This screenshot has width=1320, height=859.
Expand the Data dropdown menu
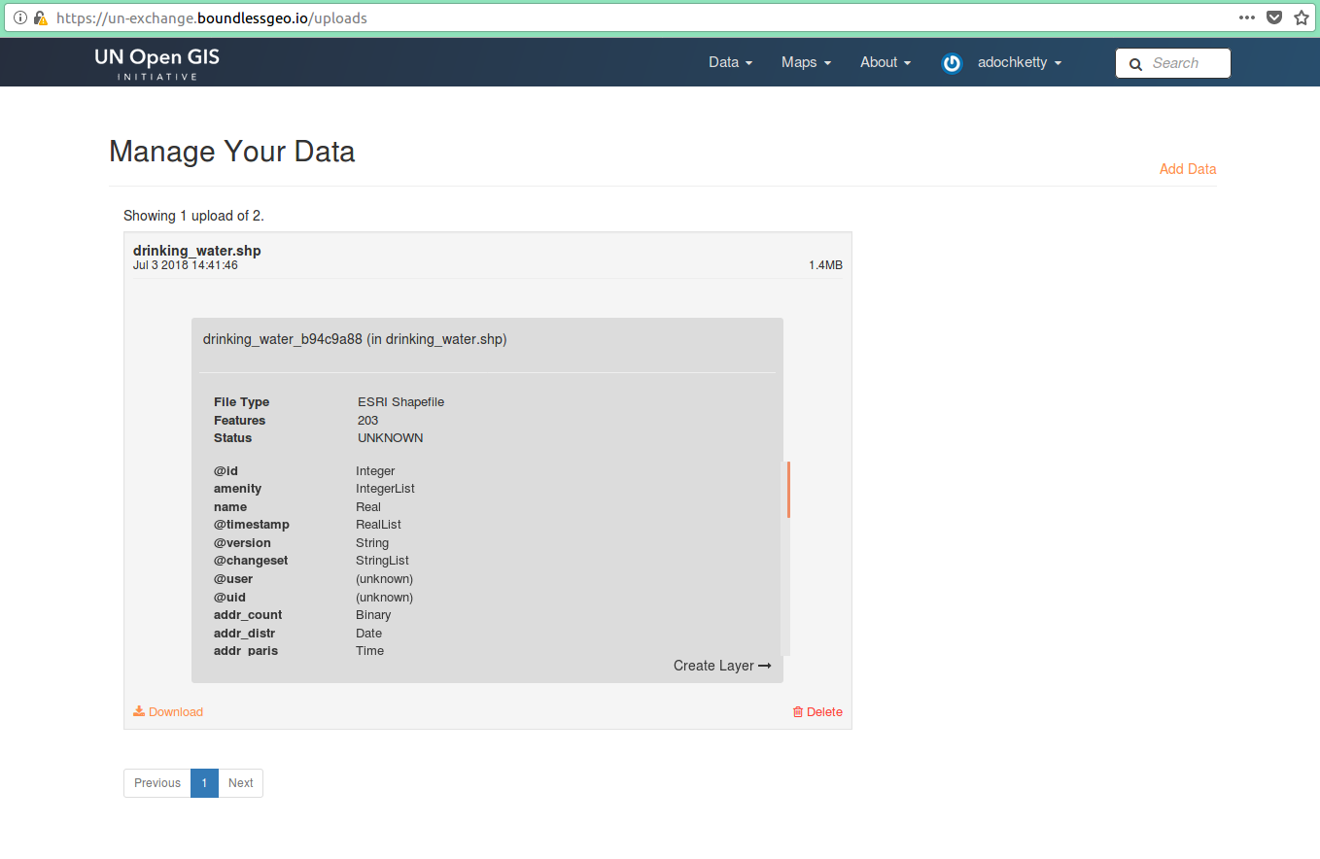pyautogui.click(x=730, y=62)
